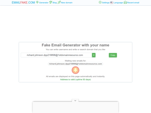Click the lightbulb Generator icon
The height and width of the screenshot is (113, 151).
coord(37,2)
